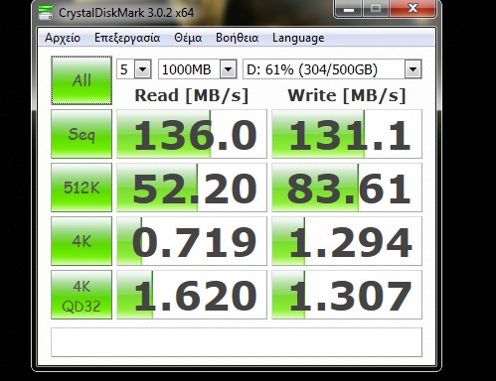
Task: Select the 4K read result 0.719
Action: point(192,241)
